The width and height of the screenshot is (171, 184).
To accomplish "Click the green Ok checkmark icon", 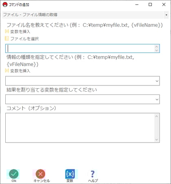I will tap(13, 174).
